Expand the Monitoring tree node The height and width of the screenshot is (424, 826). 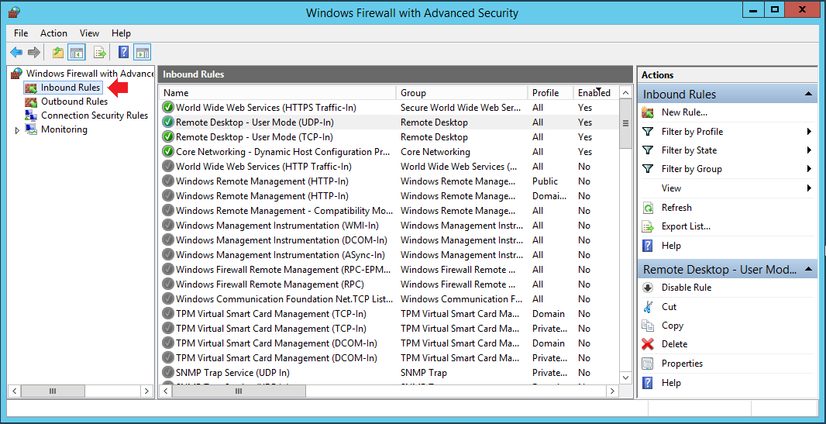pos(17,130)
